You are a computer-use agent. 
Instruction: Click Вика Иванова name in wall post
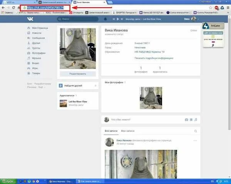124,140
